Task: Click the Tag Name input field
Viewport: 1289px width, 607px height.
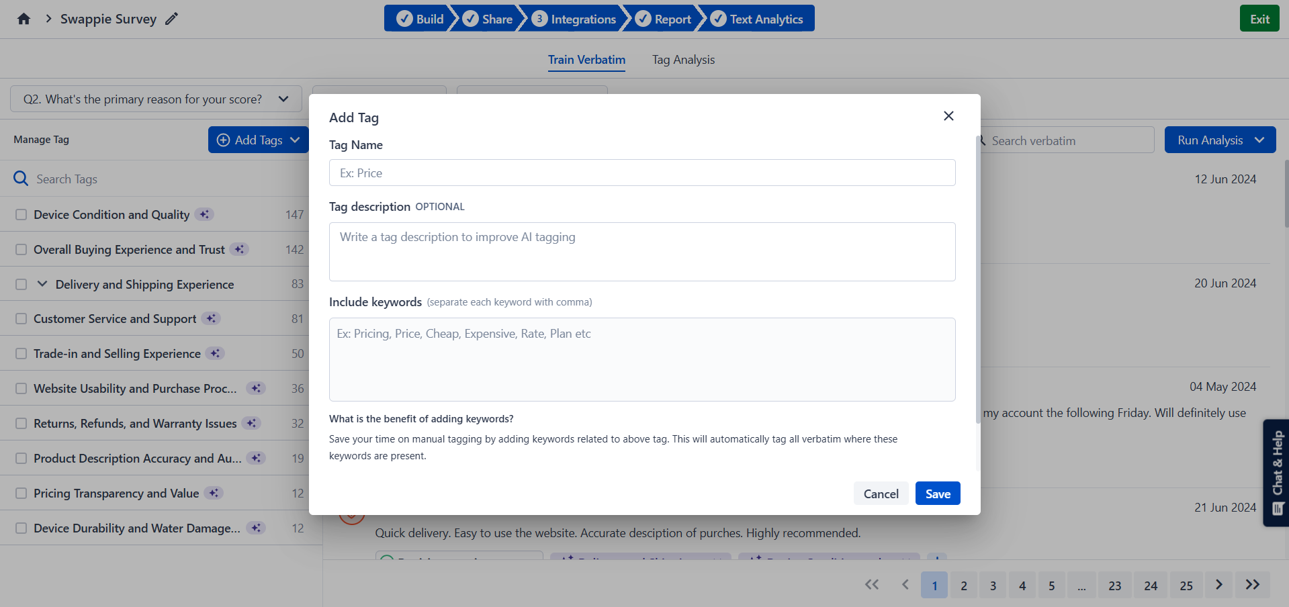Action: click(x=642, y=173)
